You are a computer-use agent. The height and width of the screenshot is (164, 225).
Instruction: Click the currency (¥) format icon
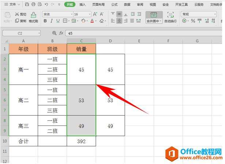pyautogui.click(x=184, y=21)
